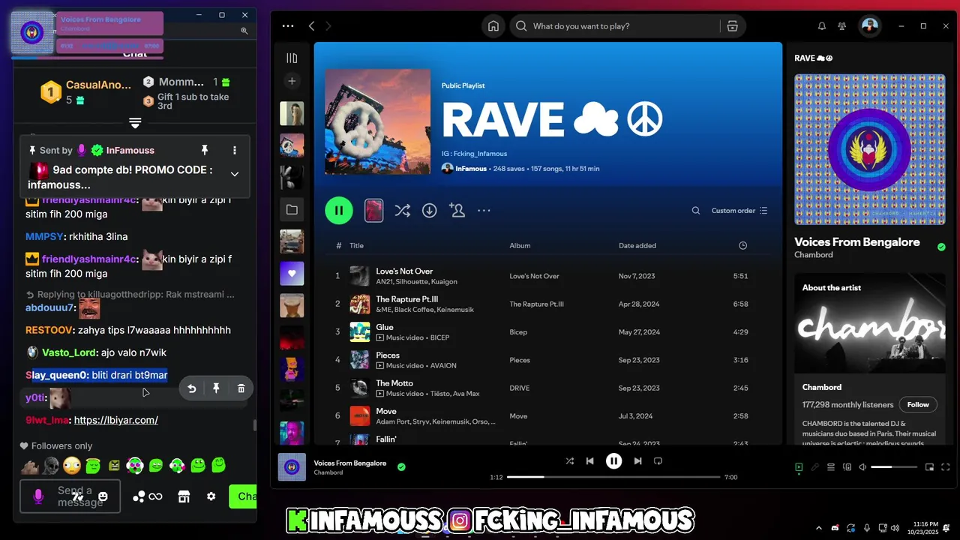Image resolution: width=960 pixels, height=540 pixels.
Task: Download the RAVE playlist
Action: tap(429, 211)
